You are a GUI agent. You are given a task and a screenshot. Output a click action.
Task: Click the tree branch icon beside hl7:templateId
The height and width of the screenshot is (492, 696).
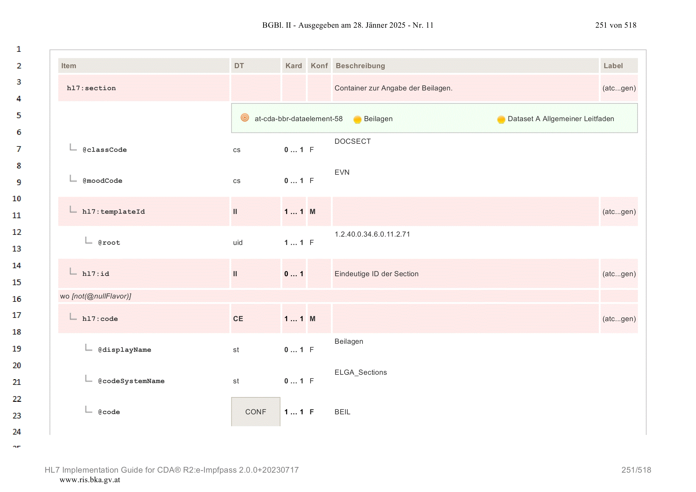pyautogui.click(x=73, y=210)
